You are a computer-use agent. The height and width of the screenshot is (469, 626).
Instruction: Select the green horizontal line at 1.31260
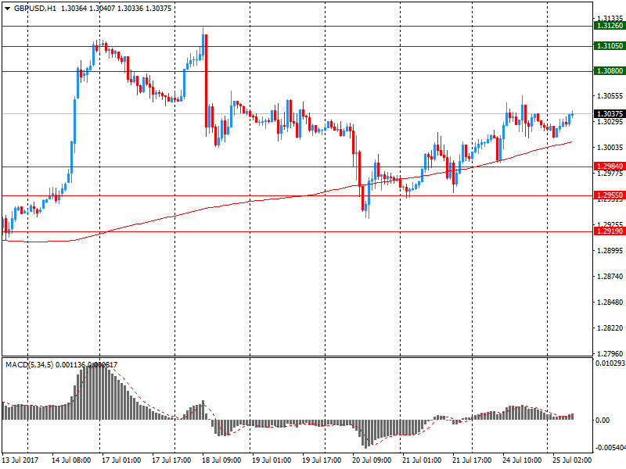297,26
